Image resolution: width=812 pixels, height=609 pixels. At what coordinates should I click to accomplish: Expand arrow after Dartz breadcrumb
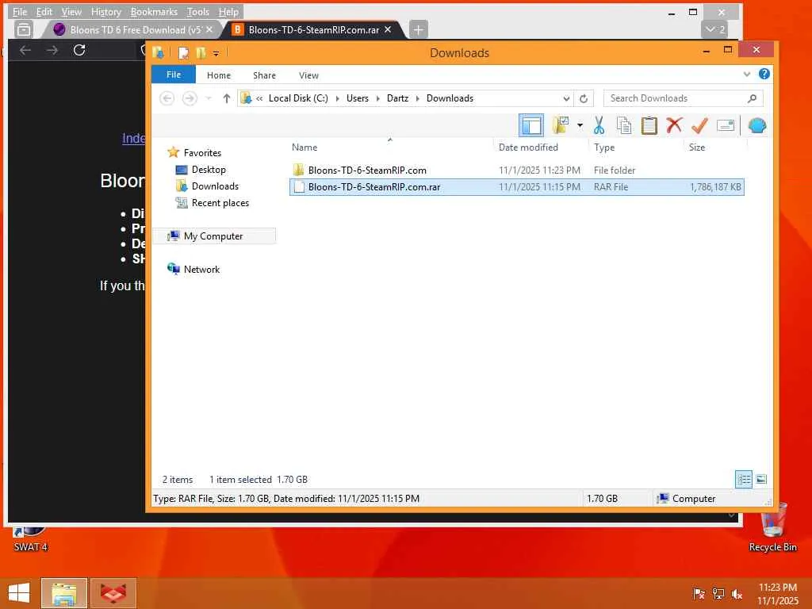417,98
